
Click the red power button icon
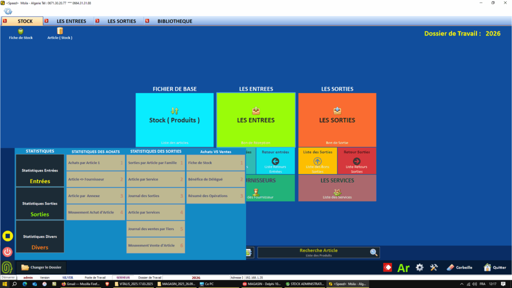[7, 252]
